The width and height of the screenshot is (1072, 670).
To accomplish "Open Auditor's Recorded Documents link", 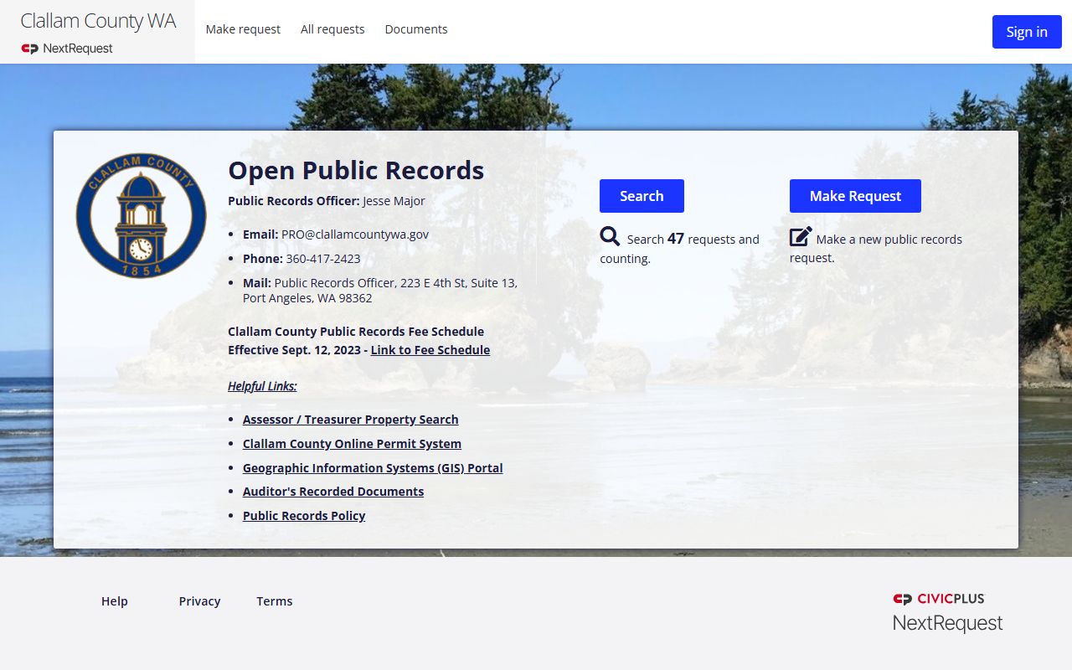I will [x=333, y=492].
